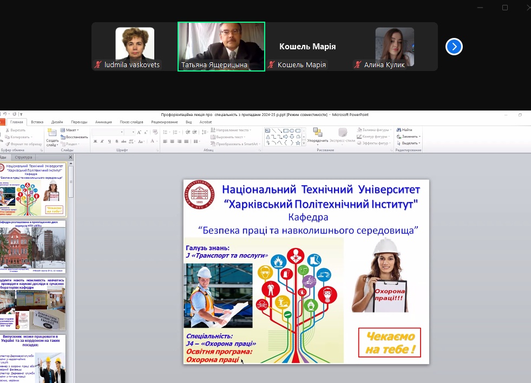Increase list indent level
The image size is (531, 383).
195,132
